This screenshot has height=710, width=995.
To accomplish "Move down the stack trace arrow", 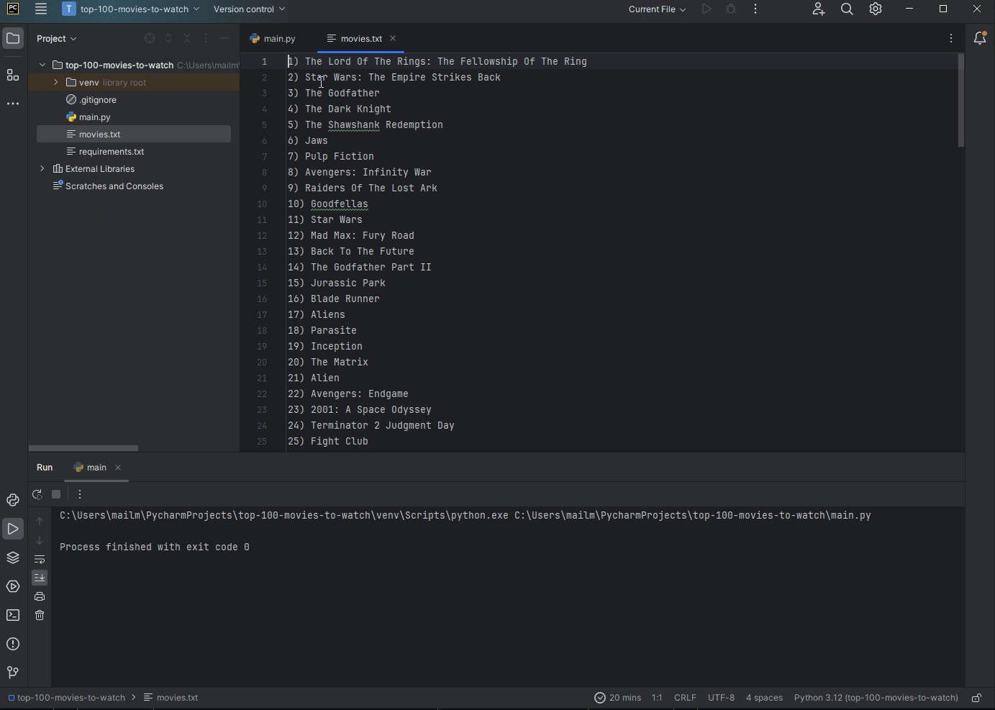I will click(x=40, y=540).
